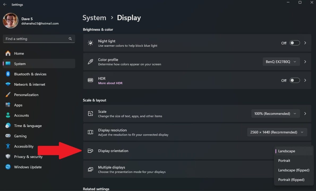The height and width of the screenshot is (191, 316).
Task: Open the More about HDR link
Action: pyautogui.click(x=110, y=83)
